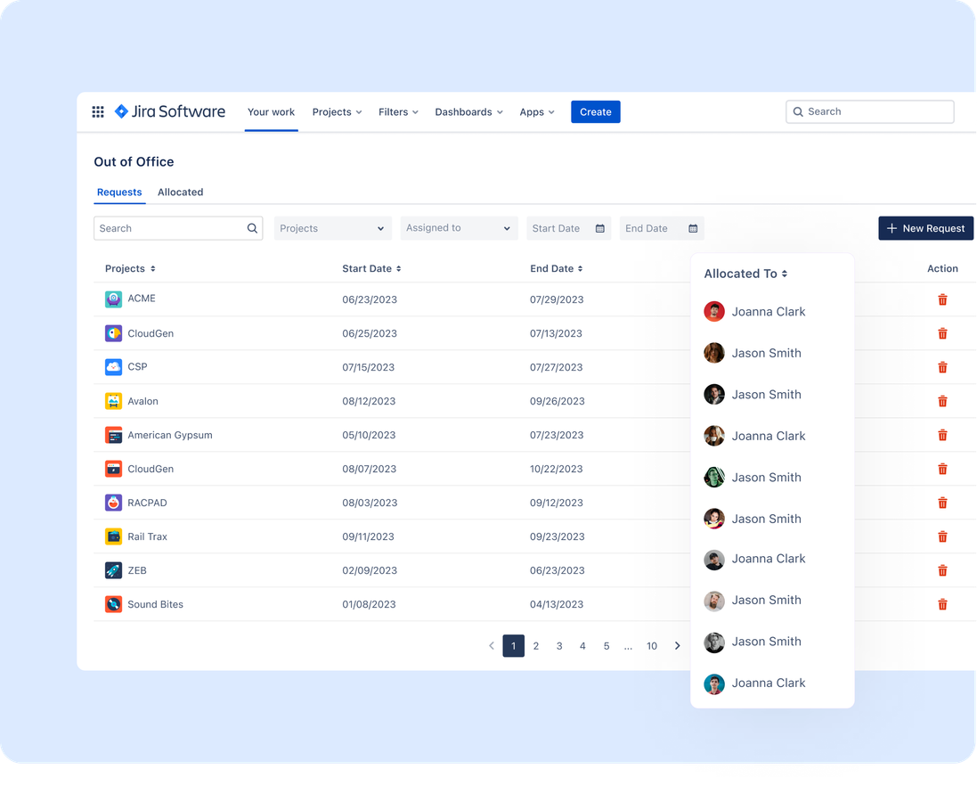Expand the Dashboards navigation menu

point(468,112)
